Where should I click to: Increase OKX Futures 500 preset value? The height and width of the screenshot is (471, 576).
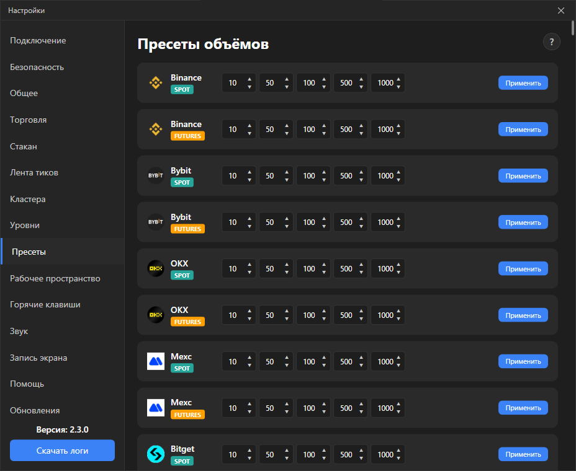[x=361, y=311]
